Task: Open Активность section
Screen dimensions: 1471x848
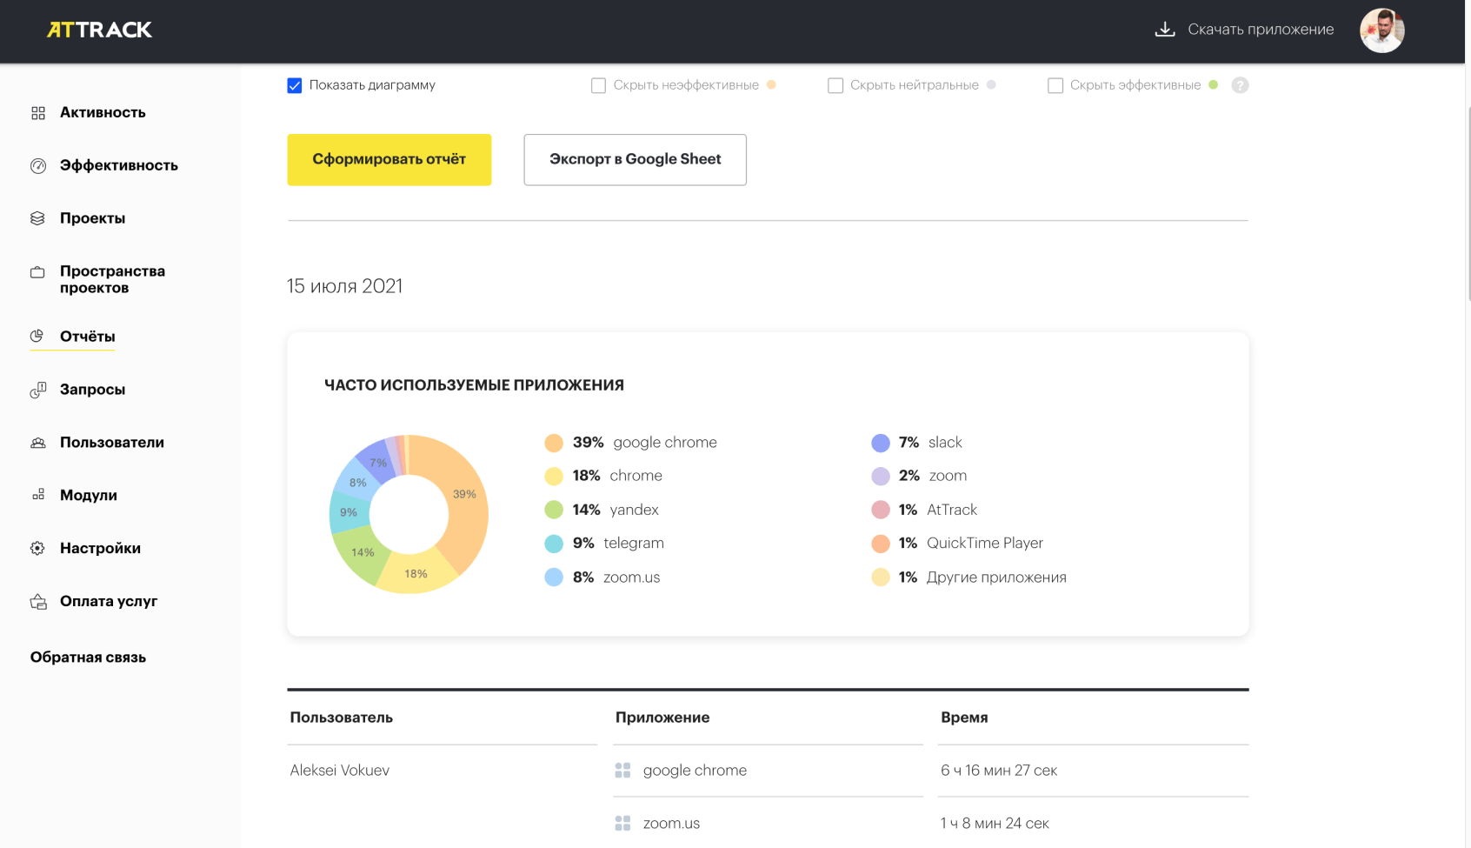Action: pos(103,113)
